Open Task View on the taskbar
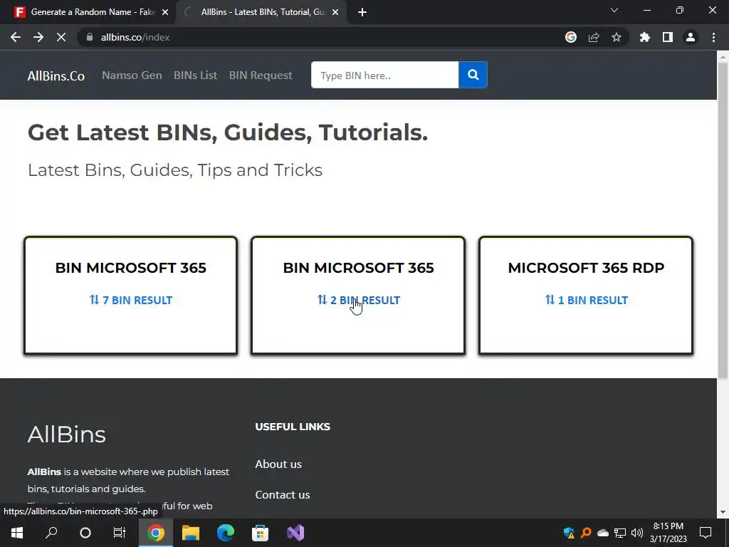 coord(120,533)
